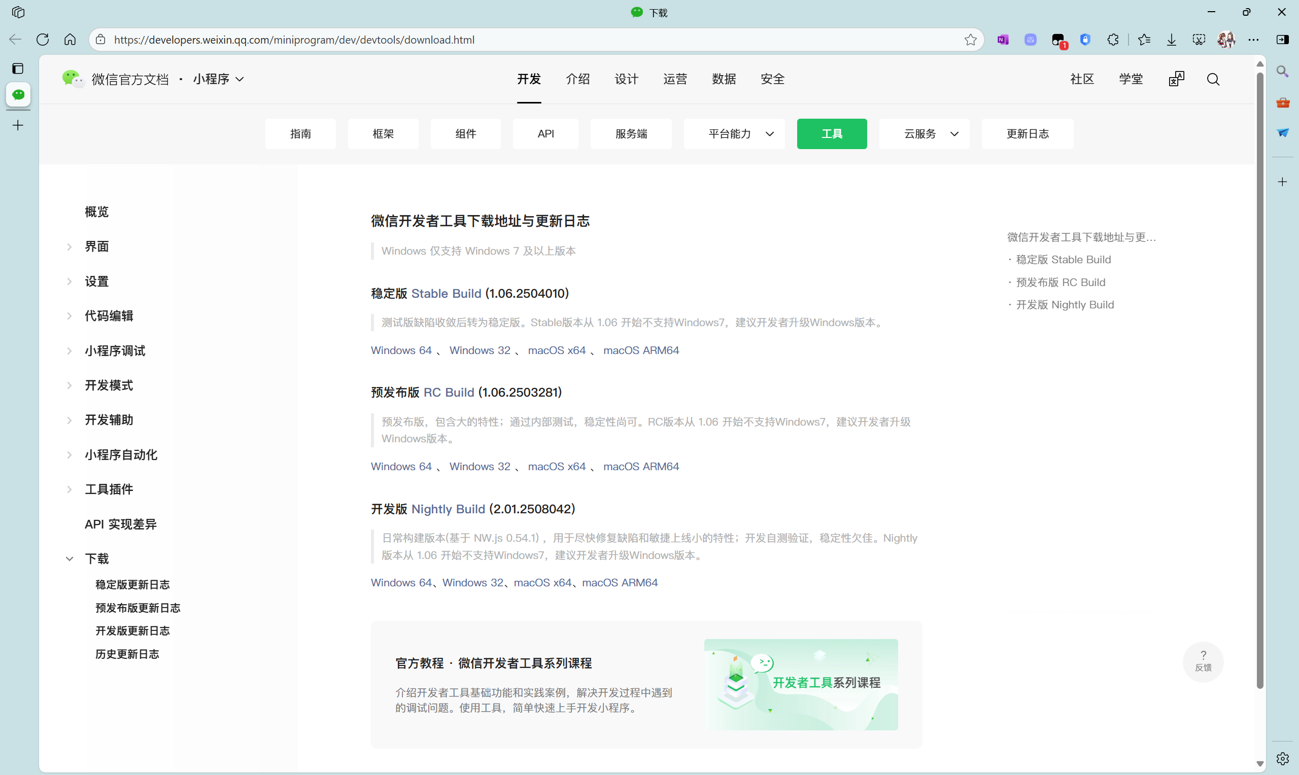
Task: Expand the 云服务 dropdown
Action: point(925,134)
